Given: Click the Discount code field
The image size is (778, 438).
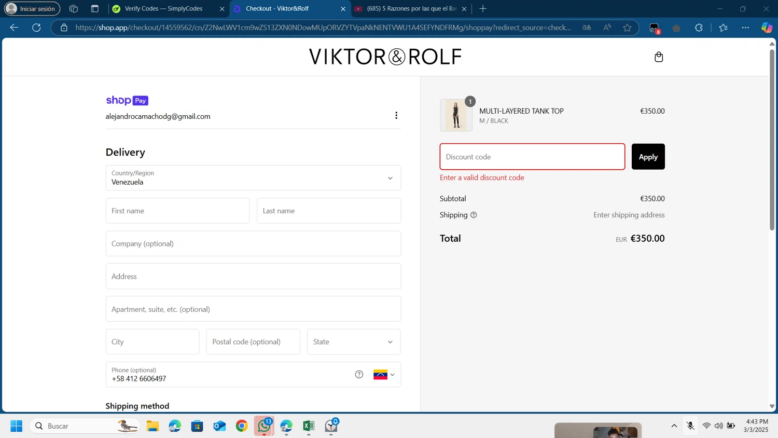Looking at the screenshot, I should click(x=532, y=157).
